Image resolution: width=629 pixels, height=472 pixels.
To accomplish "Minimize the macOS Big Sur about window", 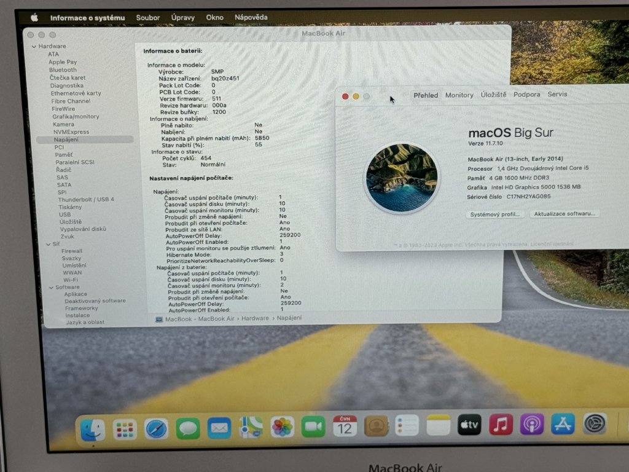I will 356,96.
